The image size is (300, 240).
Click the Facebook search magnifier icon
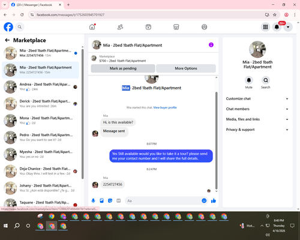tap(20, 27)
